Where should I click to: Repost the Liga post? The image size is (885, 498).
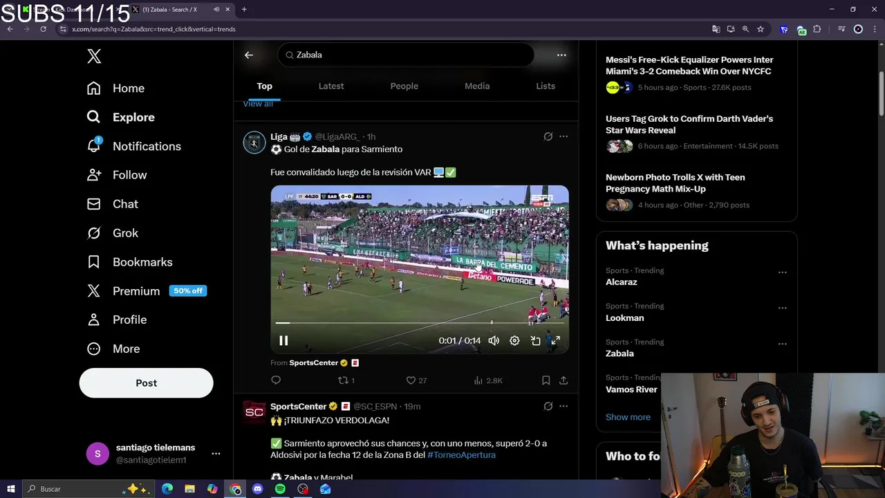click(x=346, y=380)
